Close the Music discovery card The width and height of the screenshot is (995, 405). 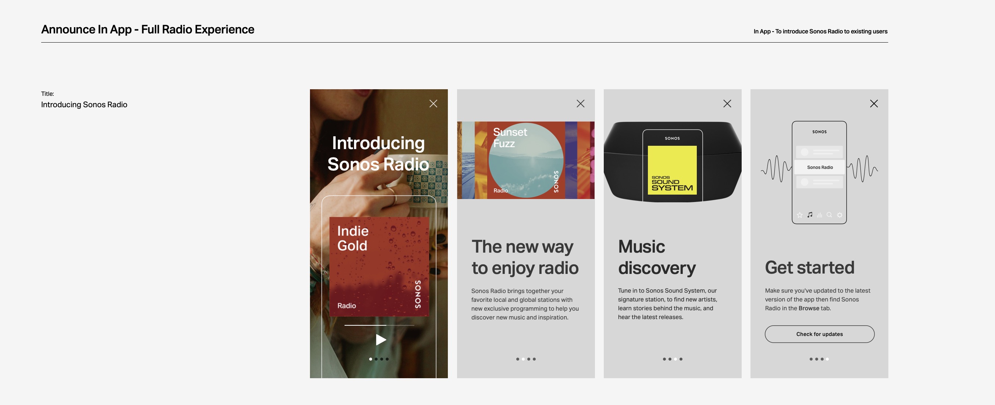tap(727, 104)
